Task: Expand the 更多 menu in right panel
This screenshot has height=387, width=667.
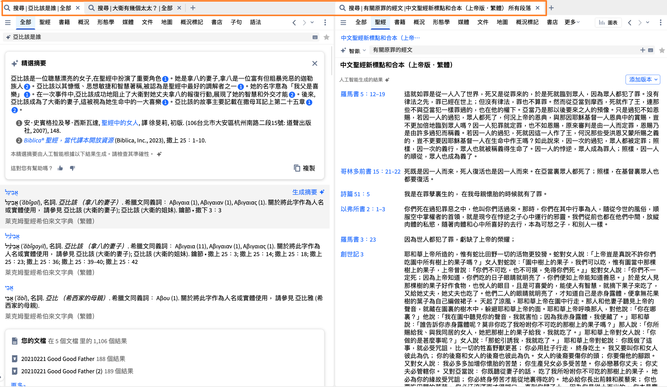Action: pyautogui.click(x=572, y=22)
